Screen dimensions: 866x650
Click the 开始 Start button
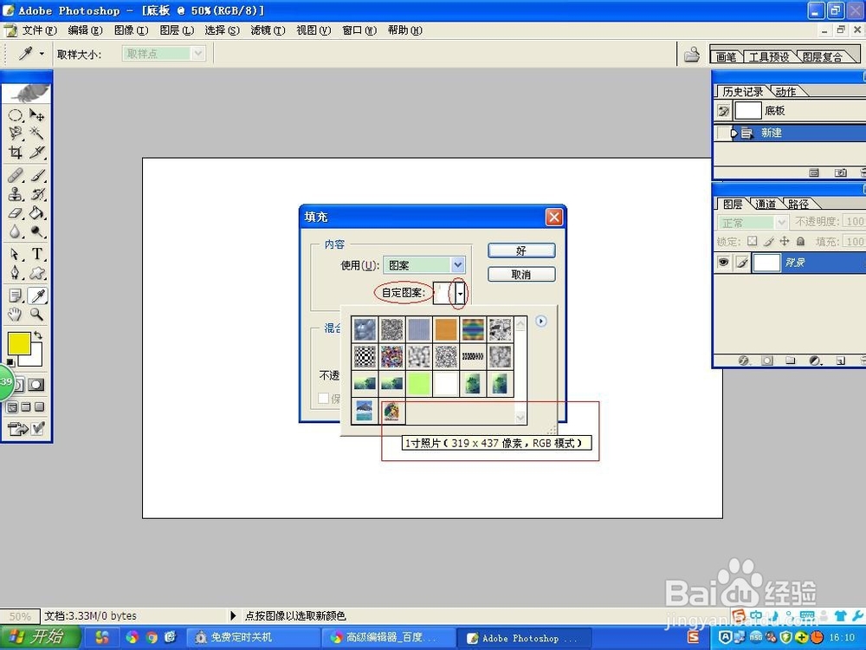40,637
